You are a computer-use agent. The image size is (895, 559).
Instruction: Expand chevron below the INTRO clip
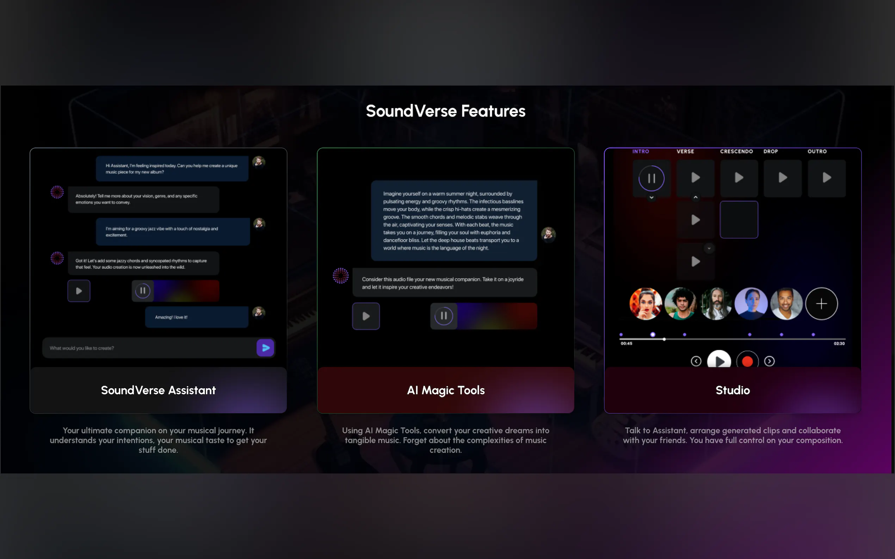point(651,198)
